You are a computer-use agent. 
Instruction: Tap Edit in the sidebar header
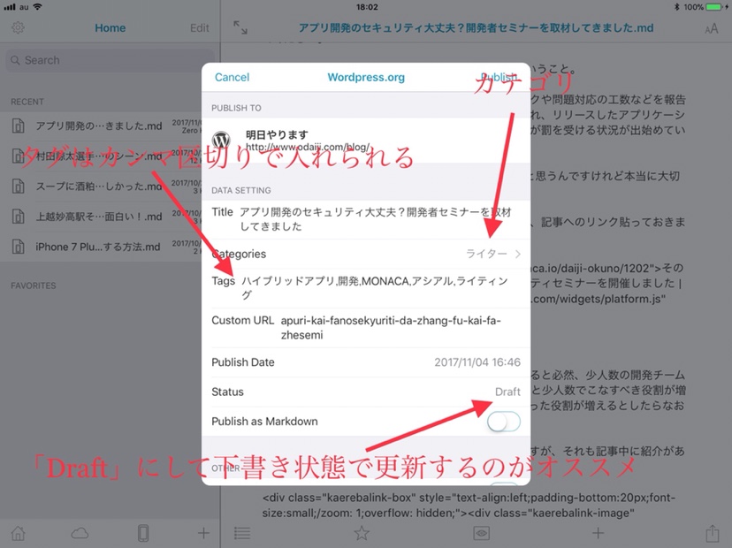(x=199, y=28)
